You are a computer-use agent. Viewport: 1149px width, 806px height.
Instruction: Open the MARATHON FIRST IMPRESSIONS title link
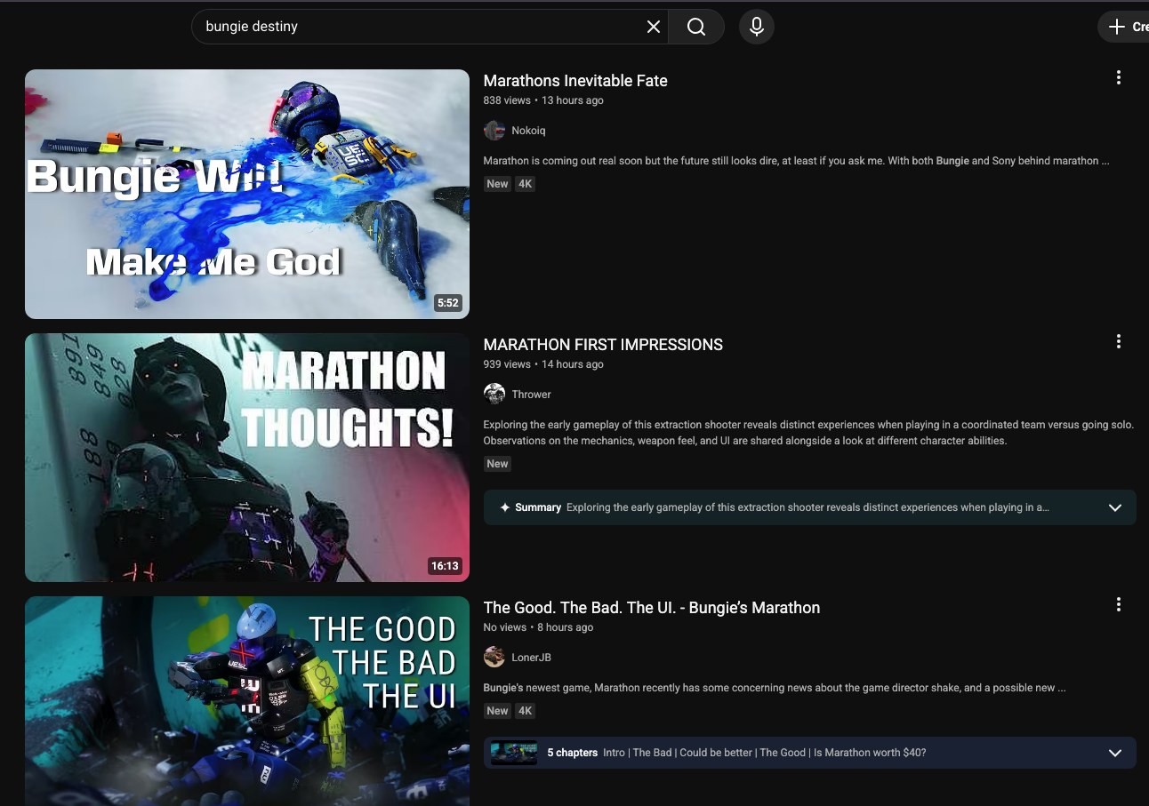603,345
